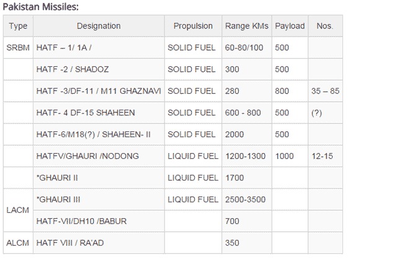
Task: Select the Designation column header
Action: pos(99,26)
